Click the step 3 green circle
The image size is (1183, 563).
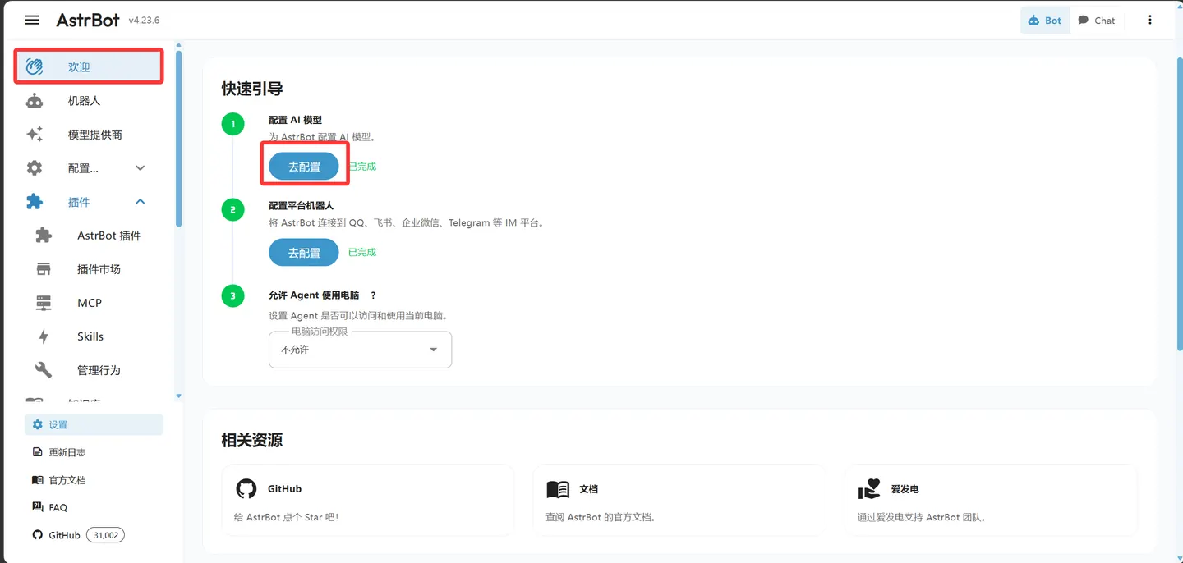pos(232,296)
